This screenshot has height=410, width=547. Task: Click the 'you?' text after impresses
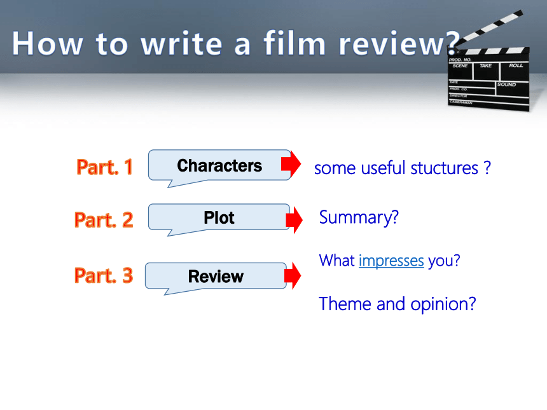coord(444,261)
